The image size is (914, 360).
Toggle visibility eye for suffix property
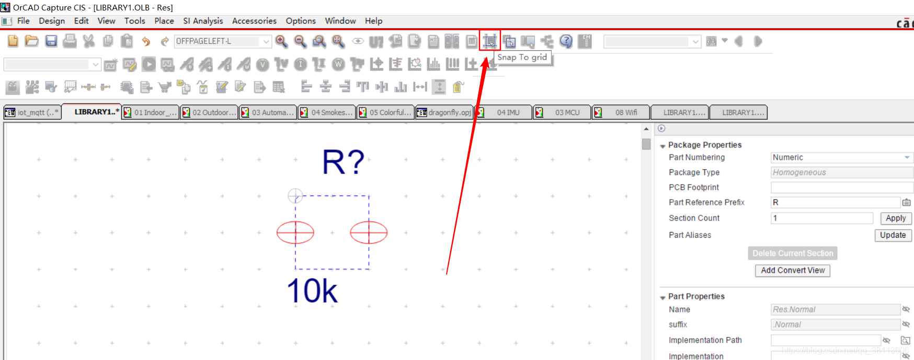click(906, 324)
